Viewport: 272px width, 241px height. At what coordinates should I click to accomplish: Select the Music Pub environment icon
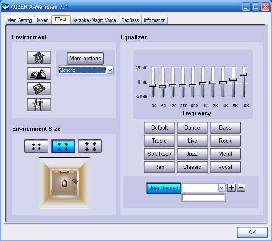(39, 104)
